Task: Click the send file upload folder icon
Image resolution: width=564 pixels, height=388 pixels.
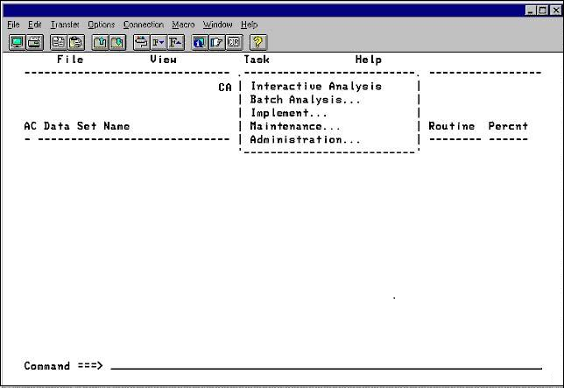Action: pyautogui.click(x=101, y=42)
